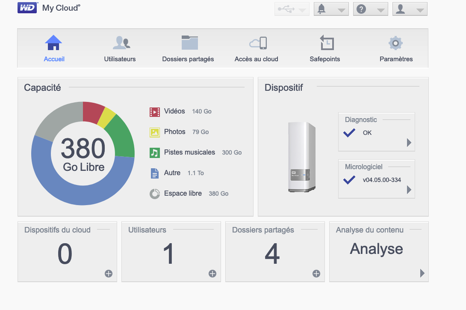
Task: Click the Paramètres gear icon
Action: [x=395, y=43]
